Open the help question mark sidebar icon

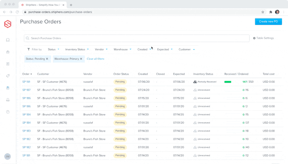pyautogui.click(x=8, y=112)
